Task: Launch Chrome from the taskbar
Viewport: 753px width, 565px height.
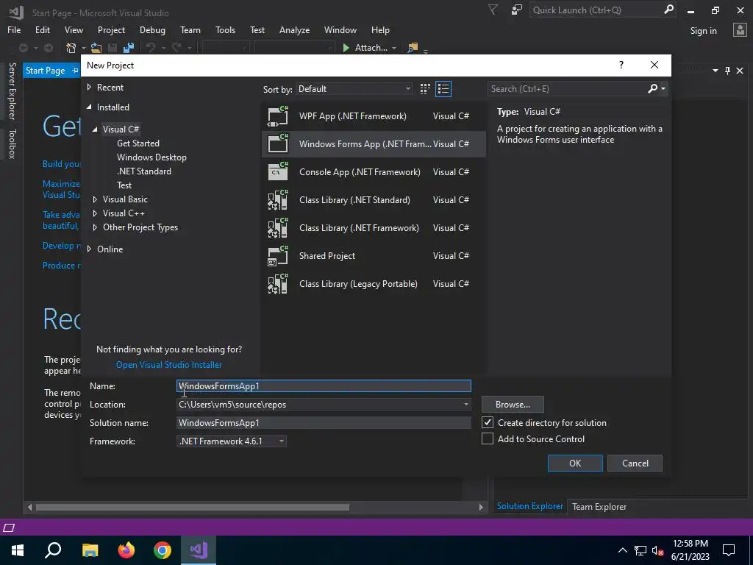Action: pos(163,550)
